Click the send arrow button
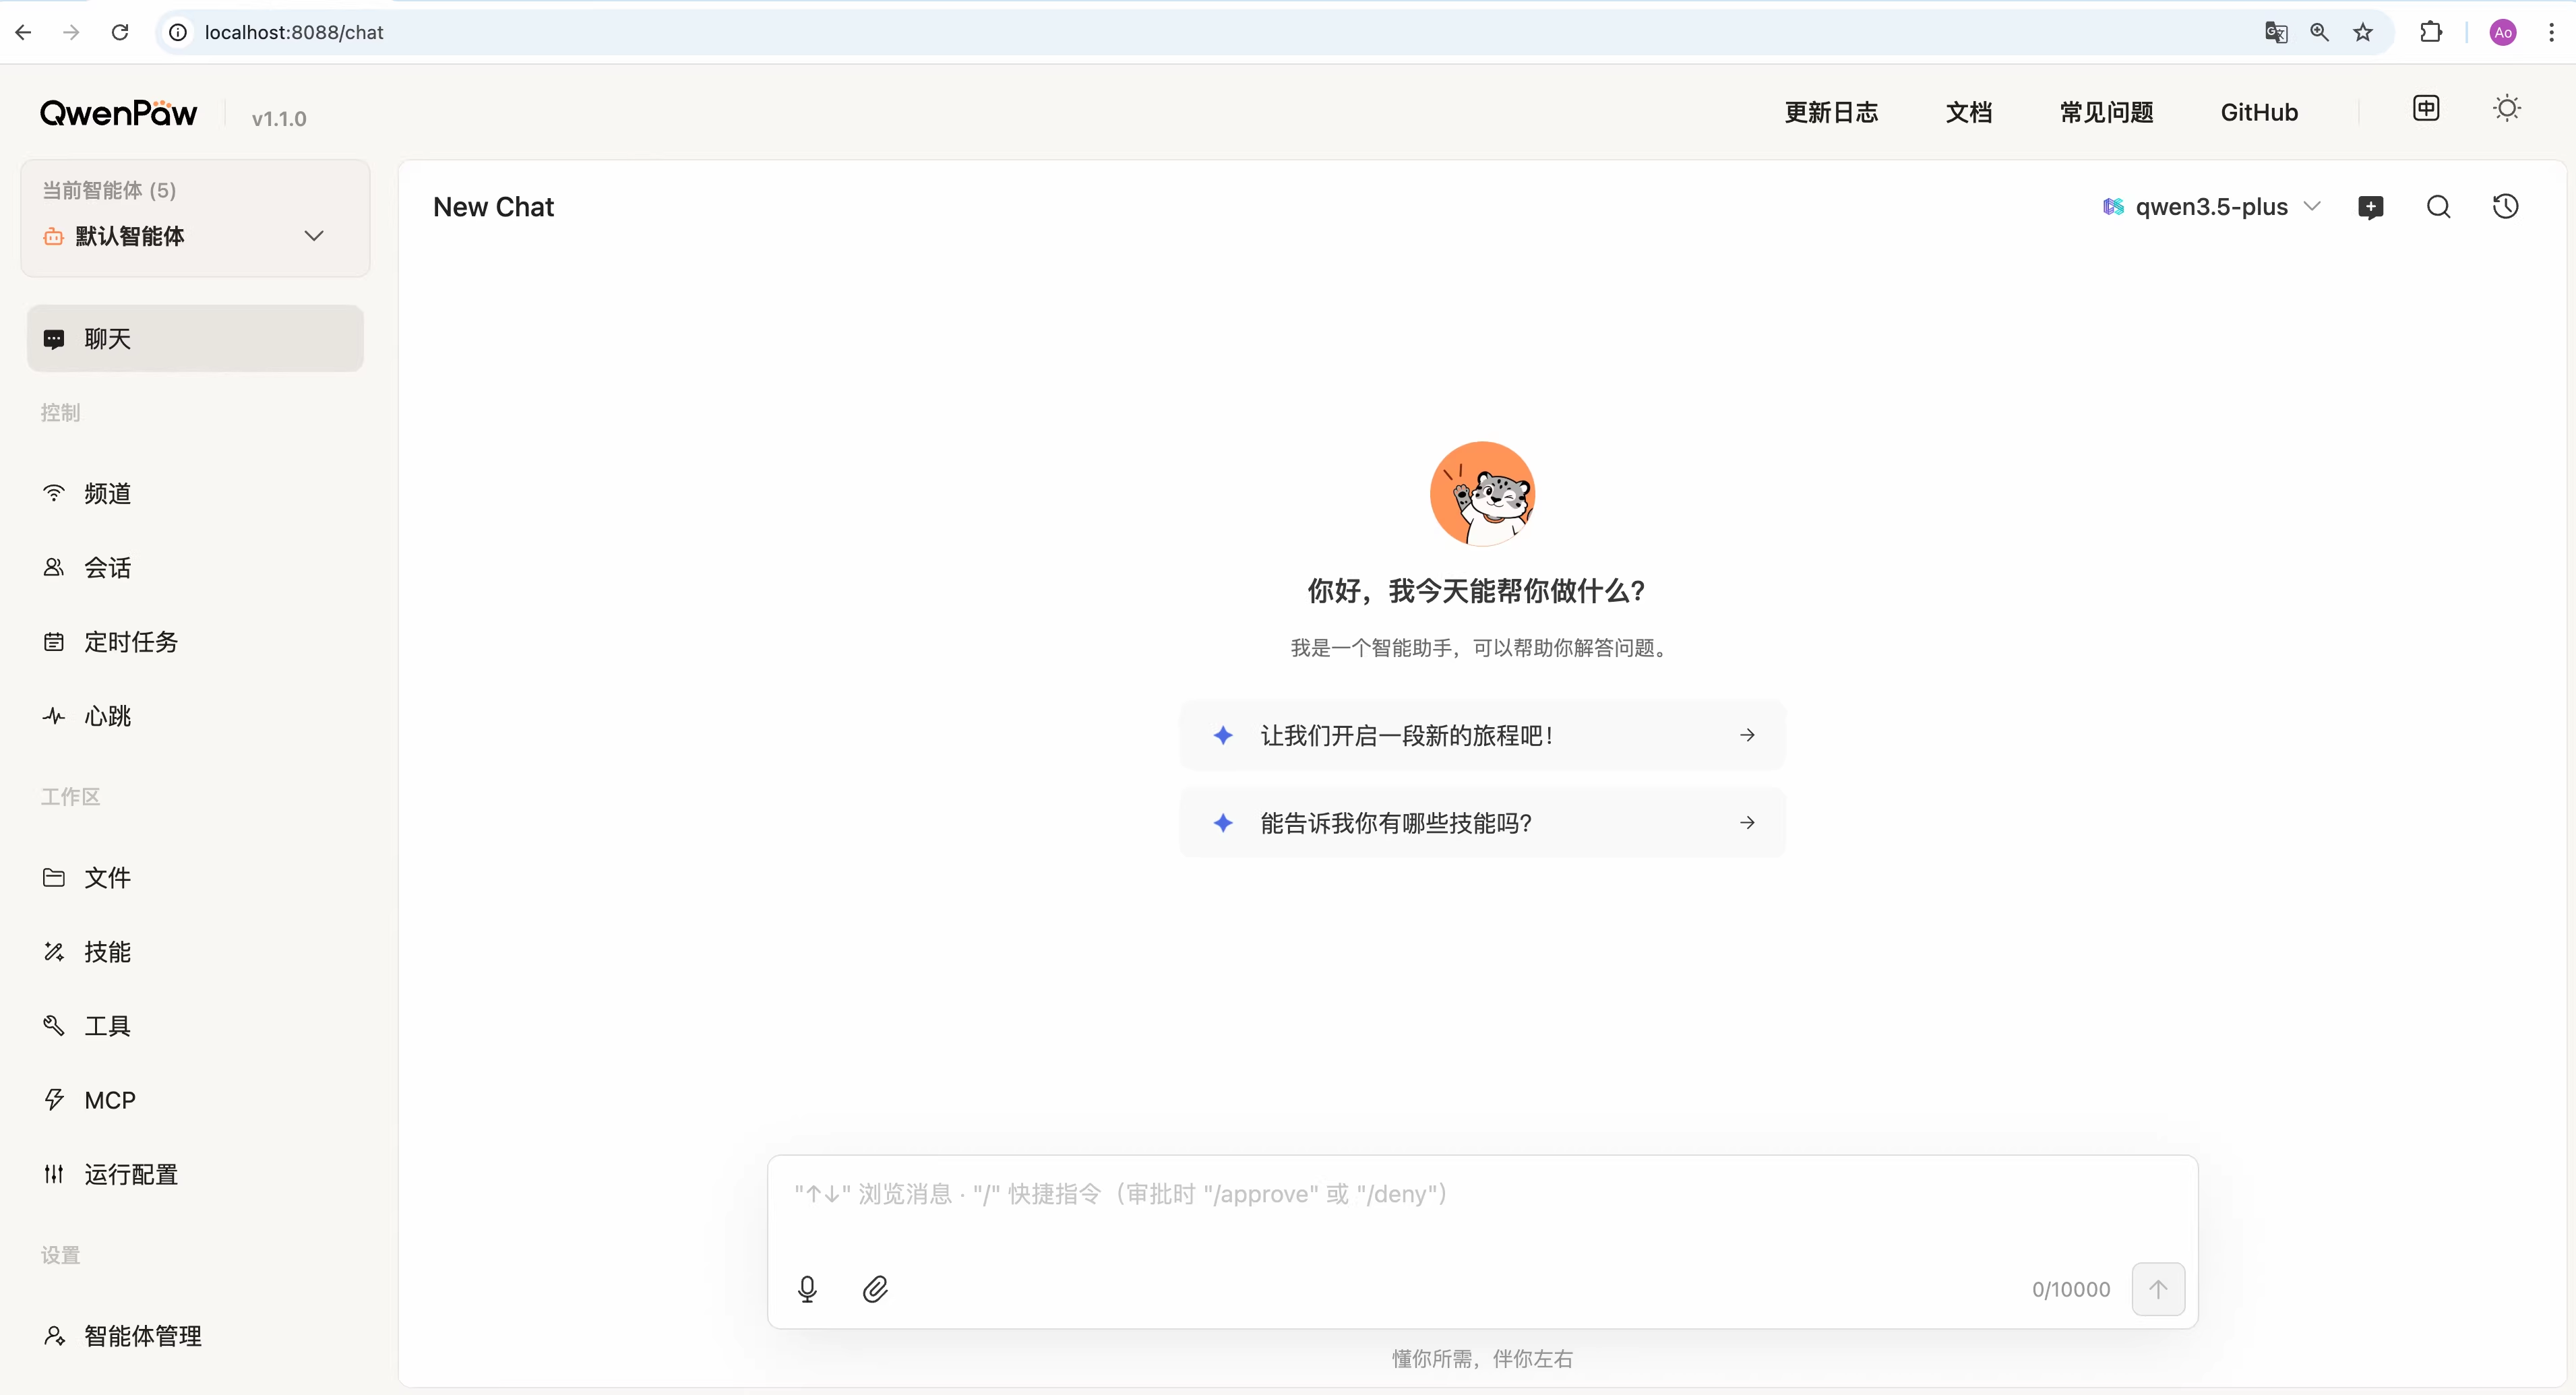This screenshot has width=2576, height=1395. [2157, 1289]
